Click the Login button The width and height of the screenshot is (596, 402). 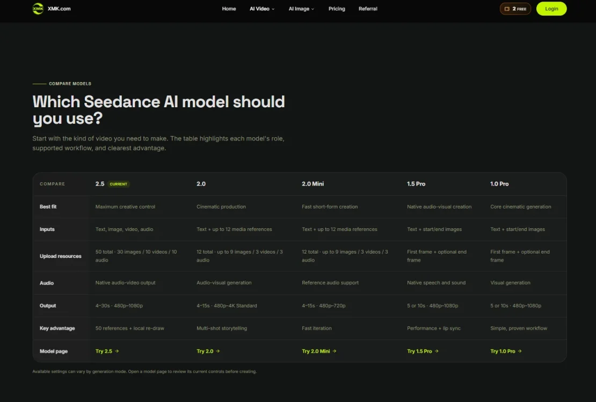(551, 9)
